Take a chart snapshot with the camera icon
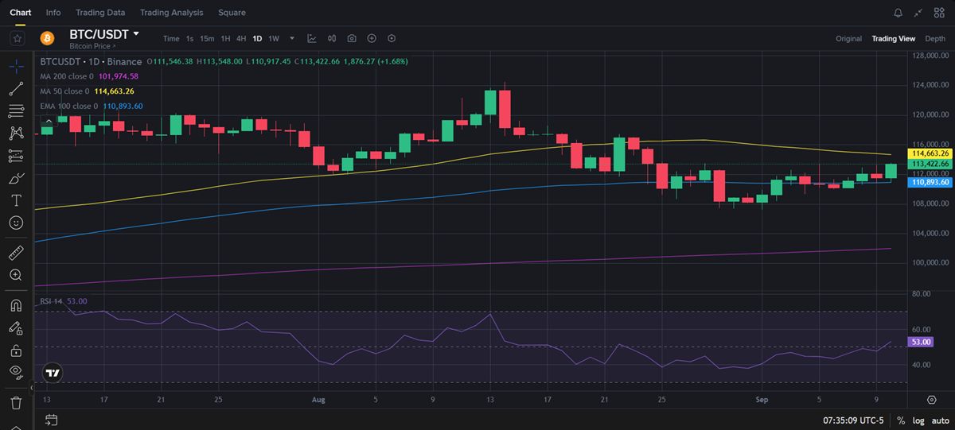955x430 pixels. 352,38
